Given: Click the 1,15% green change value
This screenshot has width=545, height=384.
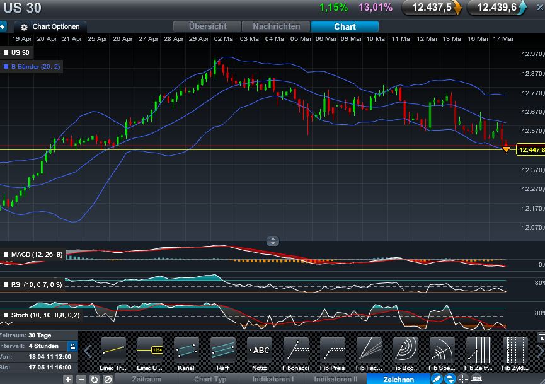Looking at the screenshot, I should [x=334, y=8].
